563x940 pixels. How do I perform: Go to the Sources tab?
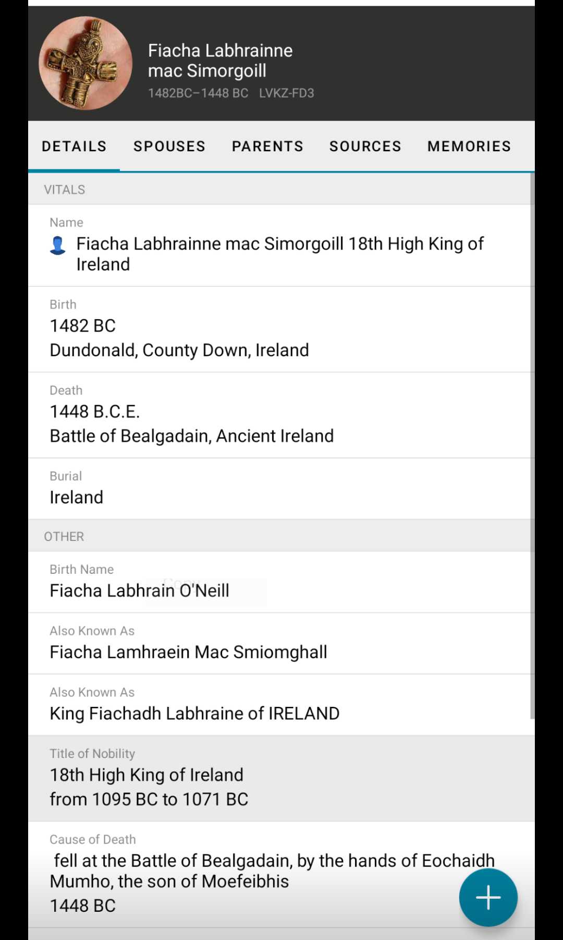click(365, 146)
